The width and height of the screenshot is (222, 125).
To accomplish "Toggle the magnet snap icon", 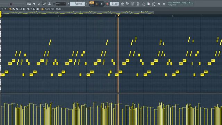I will pos(54,4).
